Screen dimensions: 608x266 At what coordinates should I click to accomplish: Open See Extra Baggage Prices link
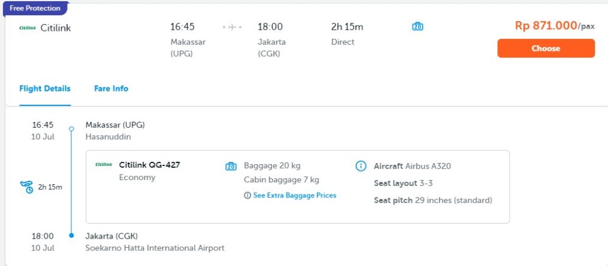point(295,196)
